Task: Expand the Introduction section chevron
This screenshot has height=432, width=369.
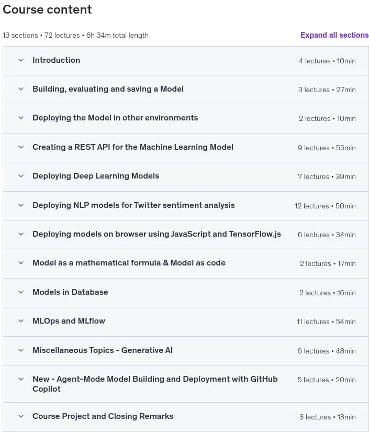Action: [21, 60]
